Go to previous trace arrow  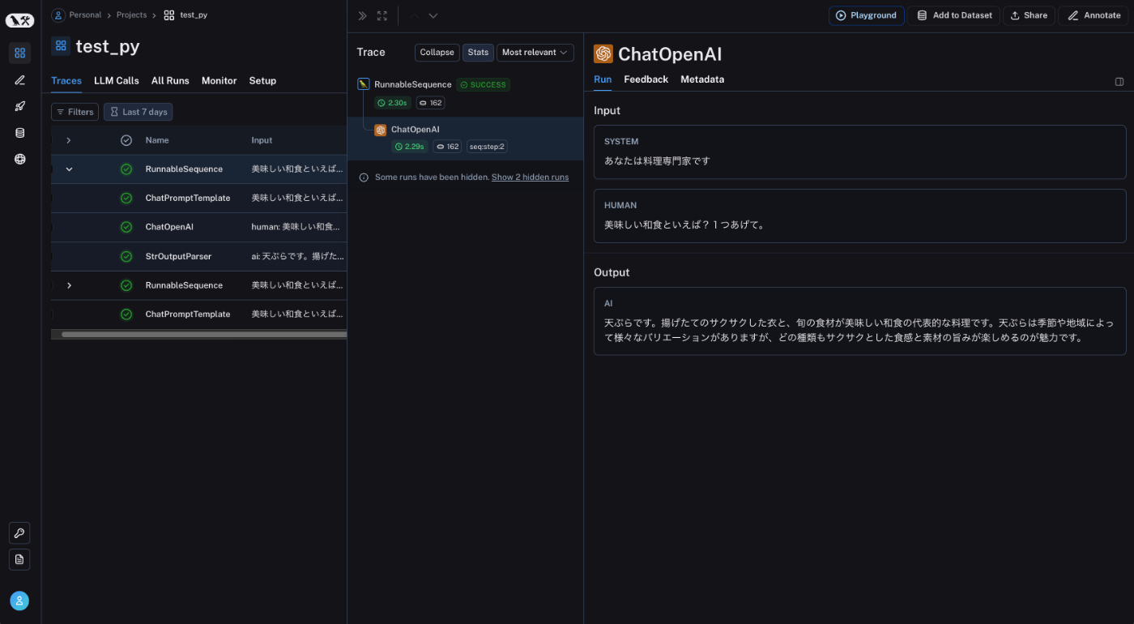[x=414, y=15]
